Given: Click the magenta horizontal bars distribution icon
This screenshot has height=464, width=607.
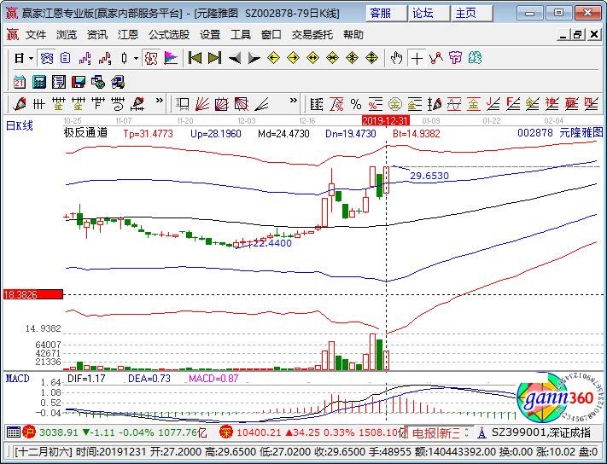Looking at the screenshot, I should [x=171, y=58].
